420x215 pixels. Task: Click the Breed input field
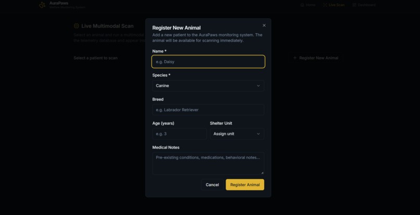pyautogui.click(x=208, y=110)
